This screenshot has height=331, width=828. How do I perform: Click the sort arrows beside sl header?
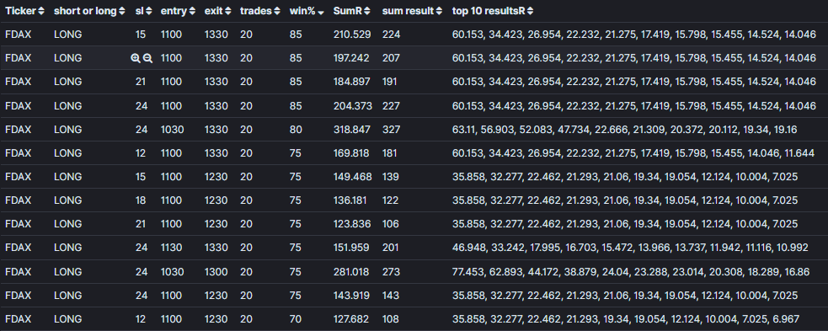point(149,11)
